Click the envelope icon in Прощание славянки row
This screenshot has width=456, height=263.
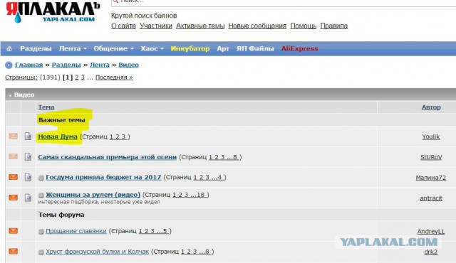(x=13, y=231)
